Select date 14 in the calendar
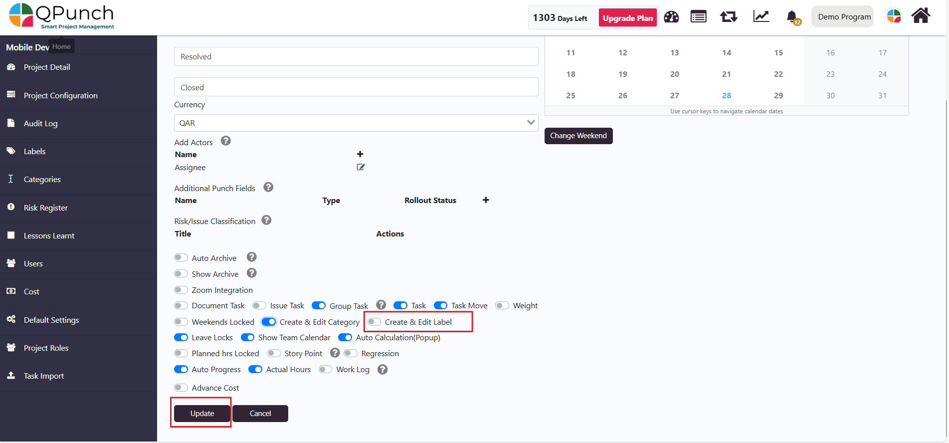Screen dimensions: 949x443 coord(727,52)
